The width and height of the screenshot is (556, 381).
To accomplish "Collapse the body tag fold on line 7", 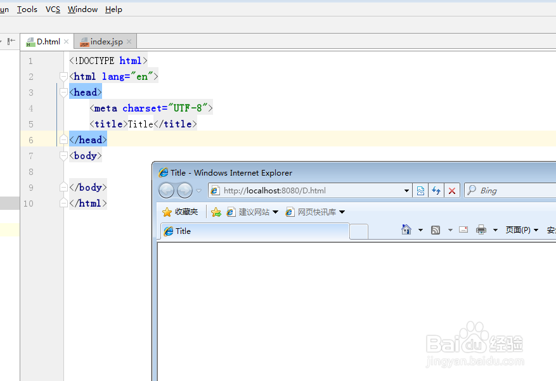I will pyautogui.click(x=63, y=155).
